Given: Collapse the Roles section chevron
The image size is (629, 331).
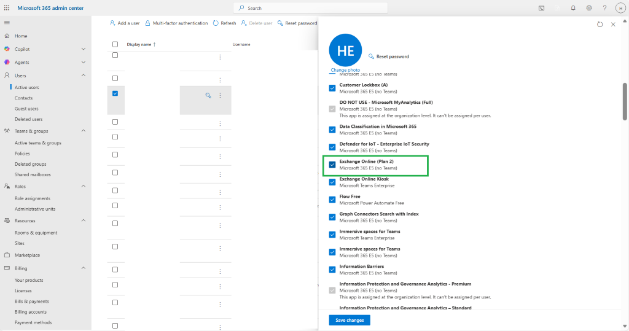Looking at the screenshot, I should click(84, 186).
